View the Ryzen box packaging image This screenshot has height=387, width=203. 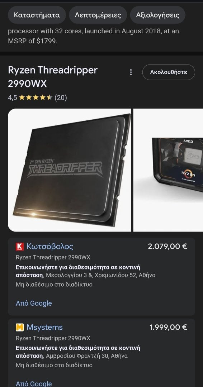168,170
